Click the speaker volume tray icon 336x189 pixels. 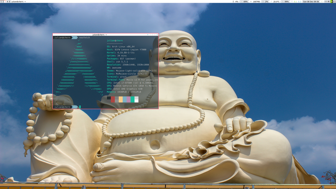click(x=329, y=1)
